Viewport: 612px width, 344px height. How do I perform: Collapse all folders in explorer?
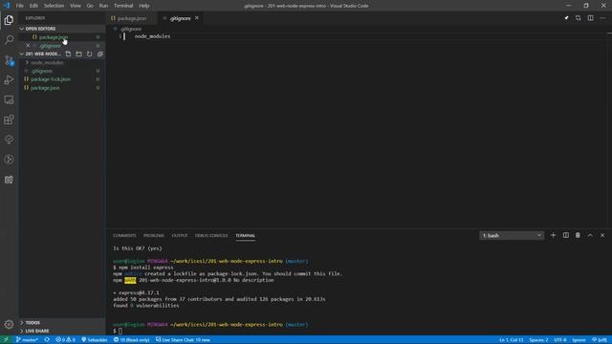pos(99,54)
